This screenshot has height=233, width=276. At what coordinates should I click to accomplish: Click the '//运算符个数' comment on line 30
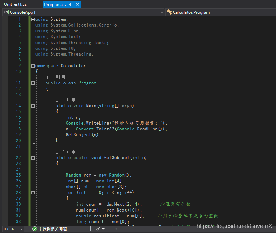[x=175, y=204]
